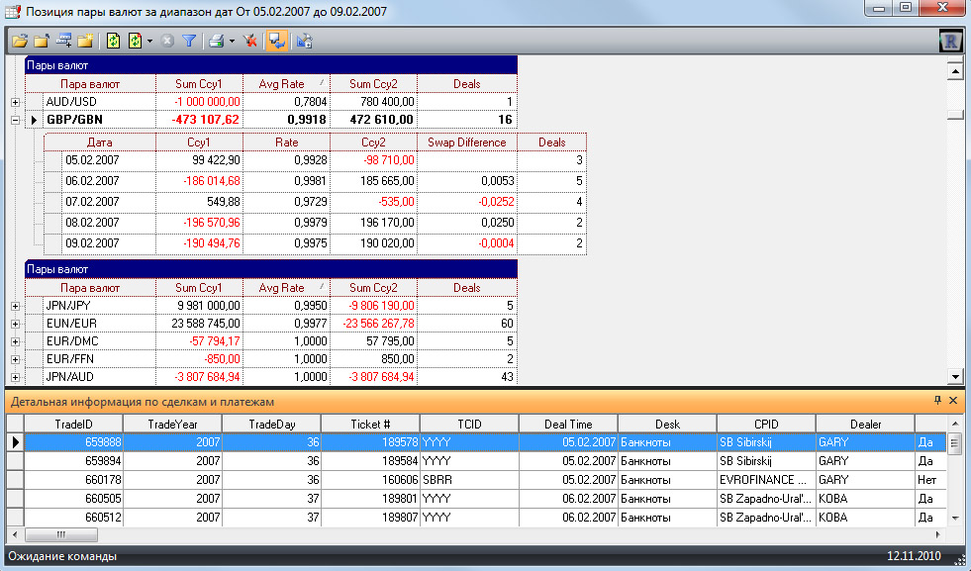Click the upper grid scroll-up arrow
This screenshot has height=571, width=971.
point(955,71)
